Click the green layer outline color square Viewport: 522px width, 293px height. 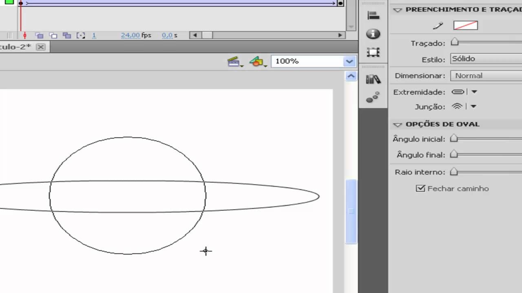click(9, 1)
